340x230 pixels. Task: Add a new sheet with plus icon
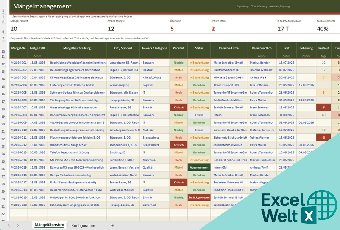pyautogui.click(x=112, y=225)
